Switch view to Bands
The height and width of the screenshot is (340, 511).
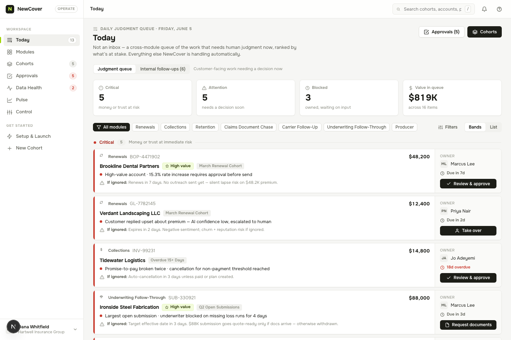pyautogui.click(x=475, y=127)
